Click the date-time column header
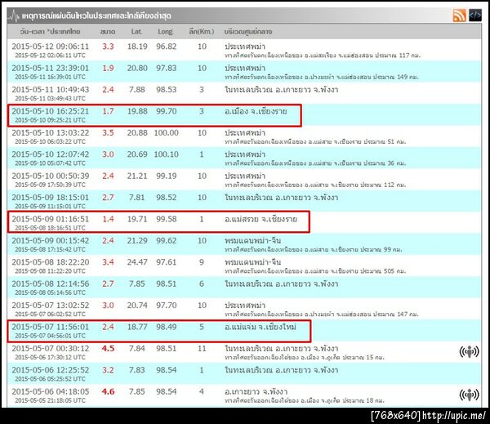This screenshot has width=490, height=424. click(x=50, y=32)
